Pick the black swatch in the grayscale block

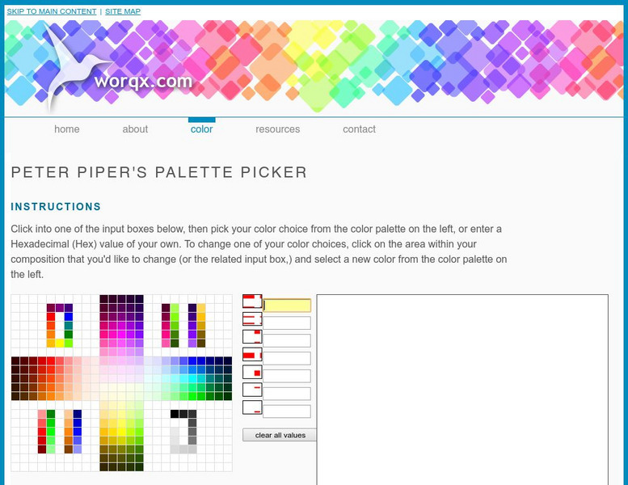point(175,414)
